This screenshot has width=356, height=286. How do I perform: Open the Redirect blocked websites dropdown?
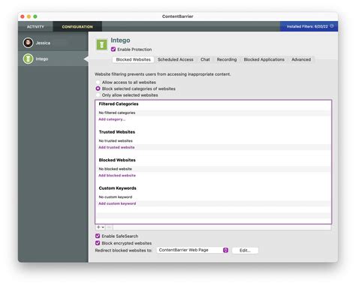192,250
